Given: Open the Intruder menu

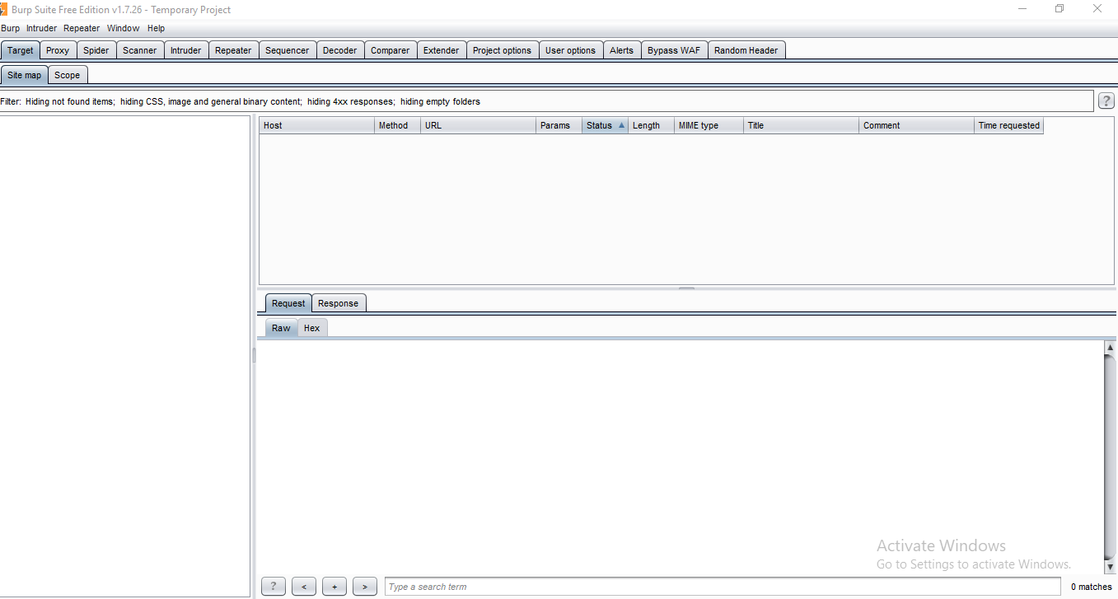Looking at the screenshot, I should (x=41, y=28).
